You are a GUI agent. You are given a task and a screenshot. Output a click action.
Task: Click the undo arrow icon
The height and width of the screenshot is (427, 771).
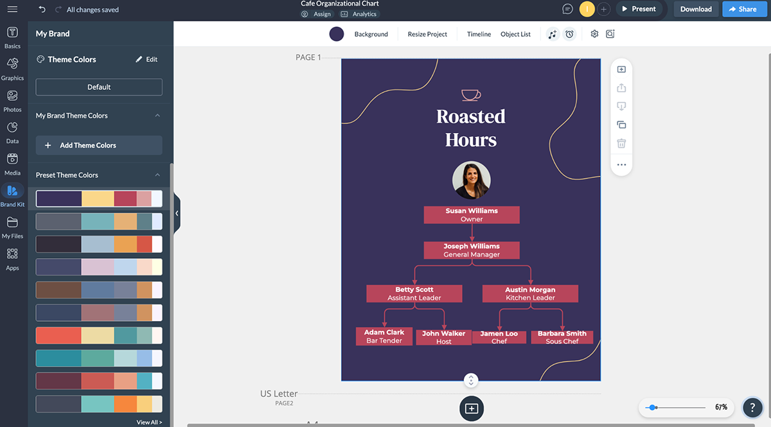[x=42, y=10]
